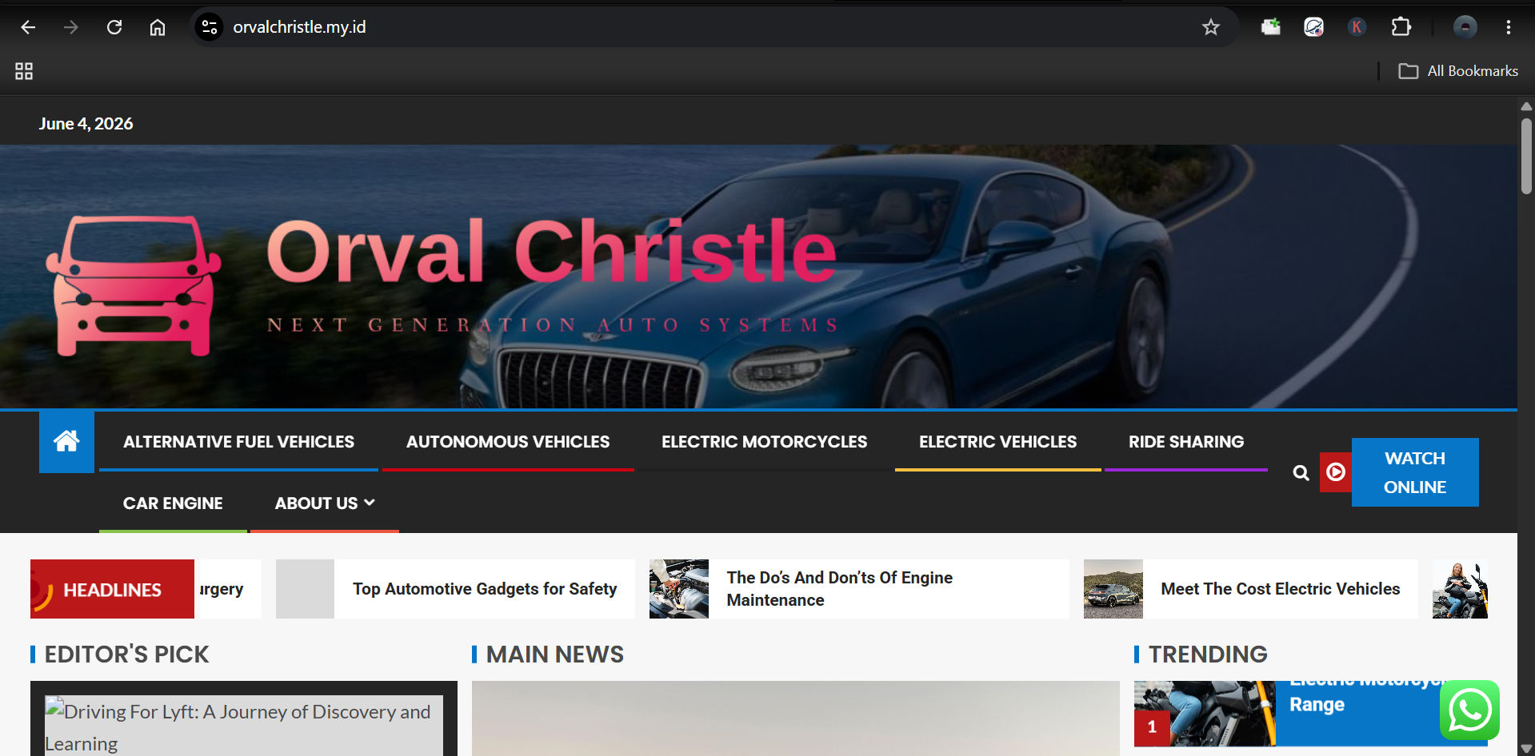
Task: Bookmark this page with the star icon
Action: [1211, 27]
